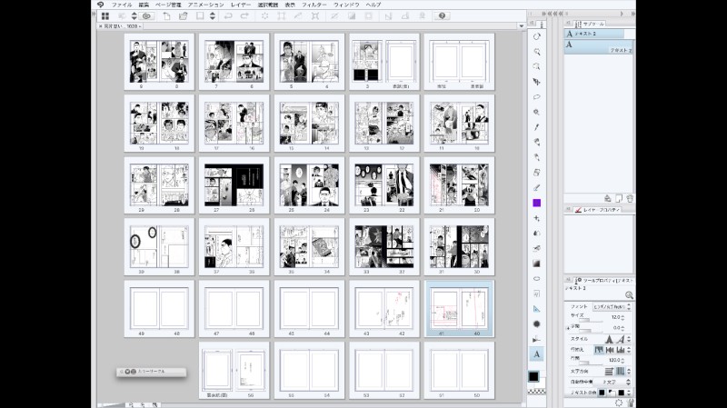Viewport: 727px width, 408px height.
Task: Click the New document icon in toolbar
Action: [x=166, y=15]
